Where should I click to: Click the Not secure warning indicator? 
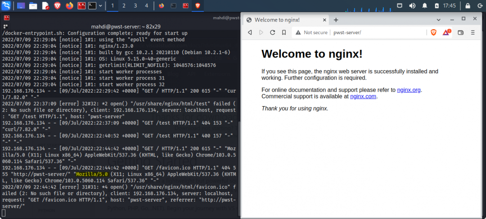(311, 32)
